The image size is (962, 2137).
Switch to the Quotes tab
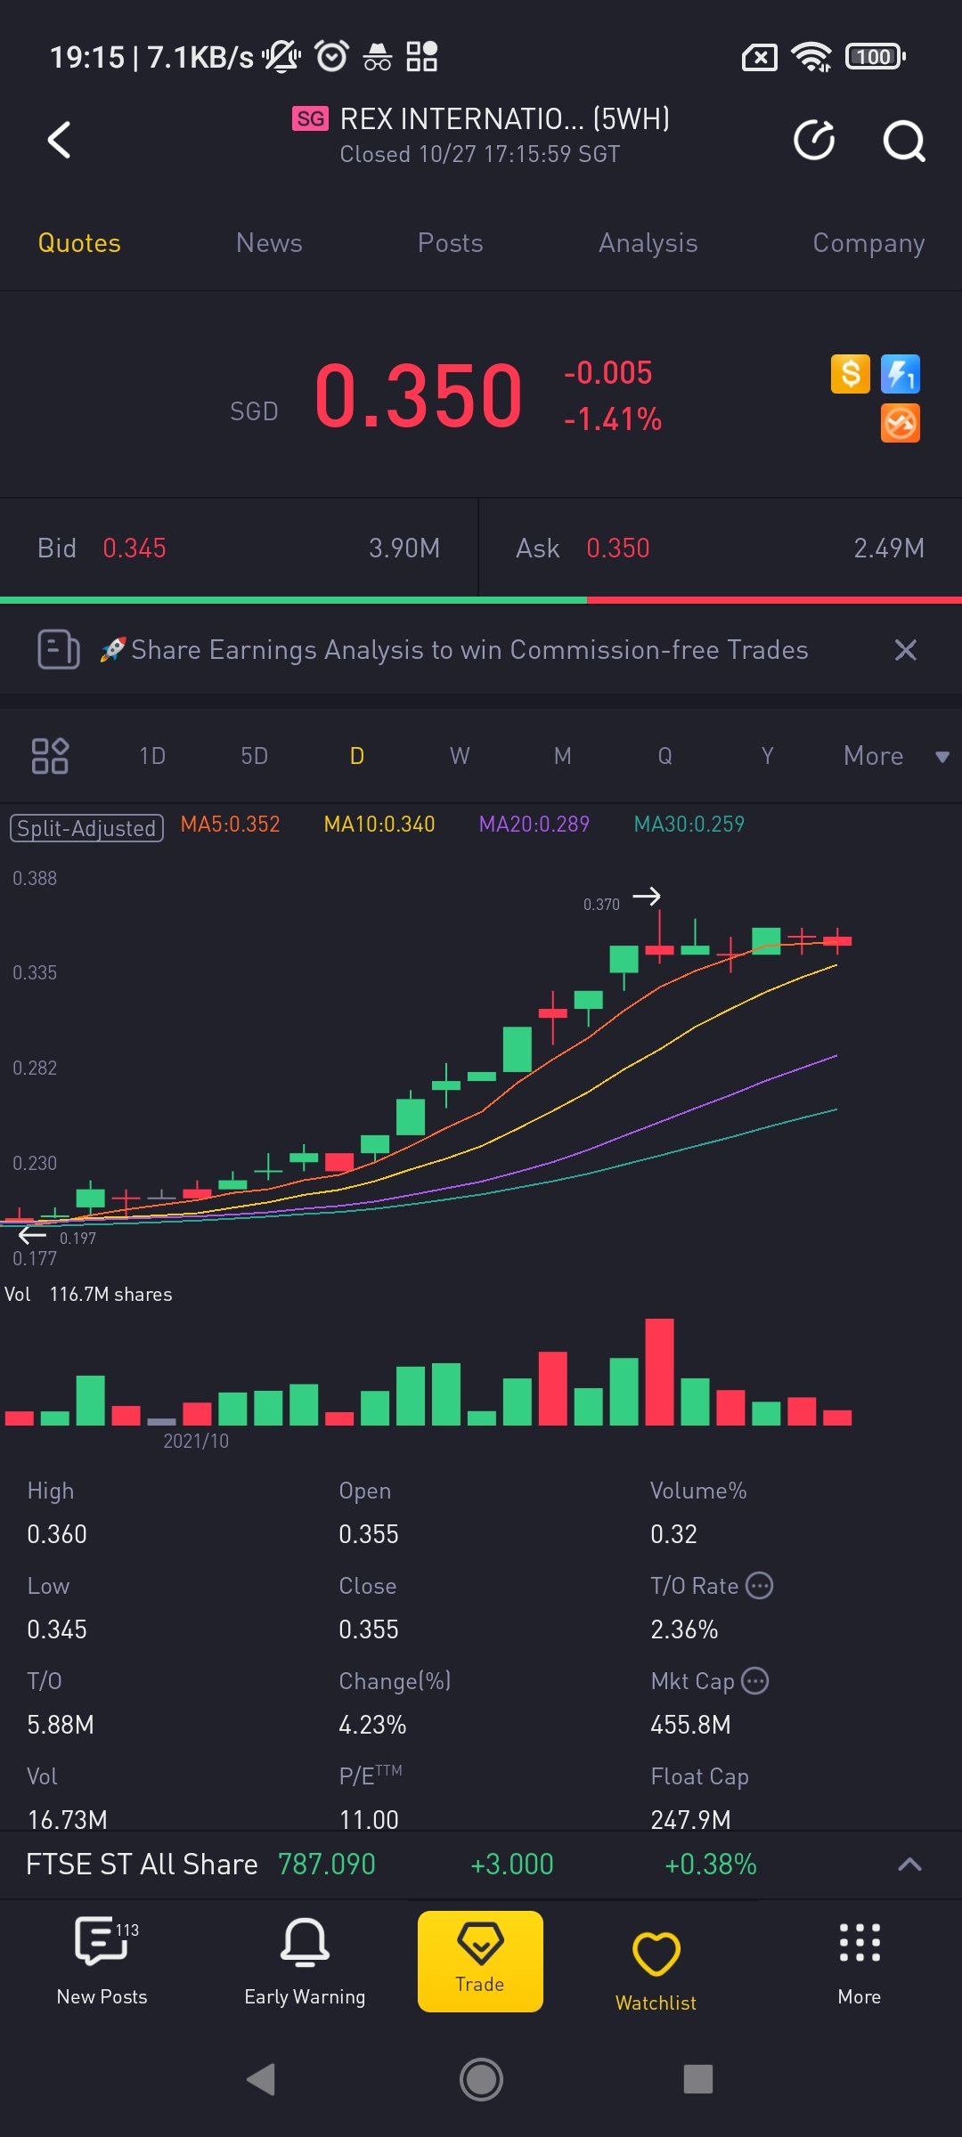79,243
